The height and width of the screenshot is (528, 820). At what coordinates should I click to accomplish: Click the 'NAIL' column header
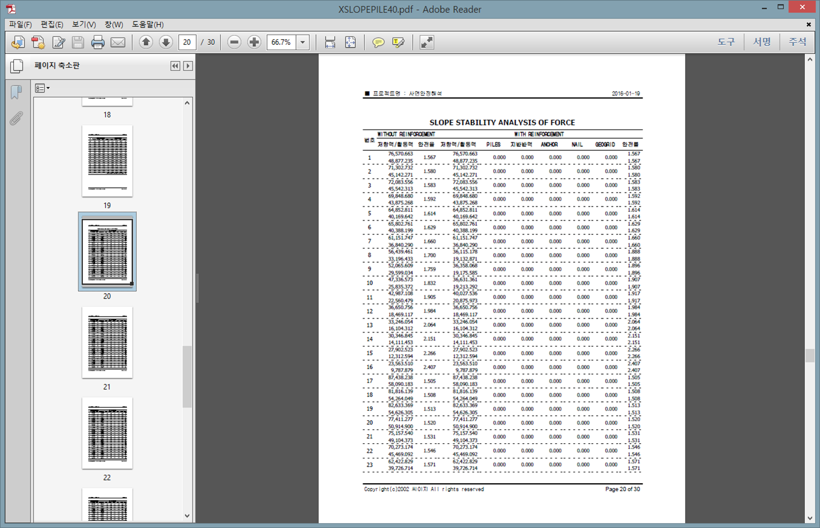coord(577,145)
